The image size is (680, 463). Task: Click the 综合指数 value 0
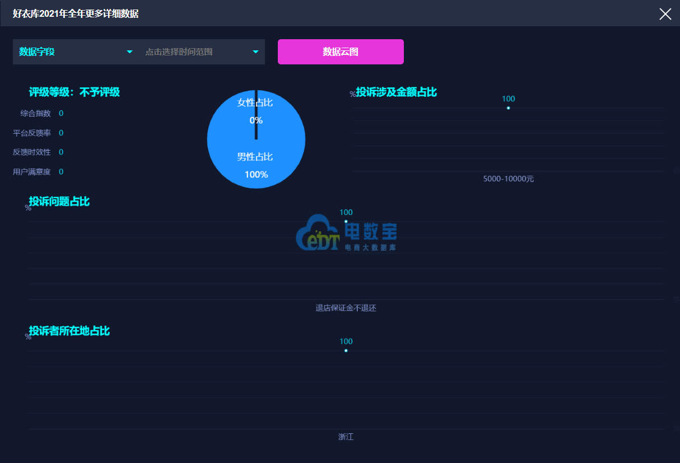click(x=61, y=114)
